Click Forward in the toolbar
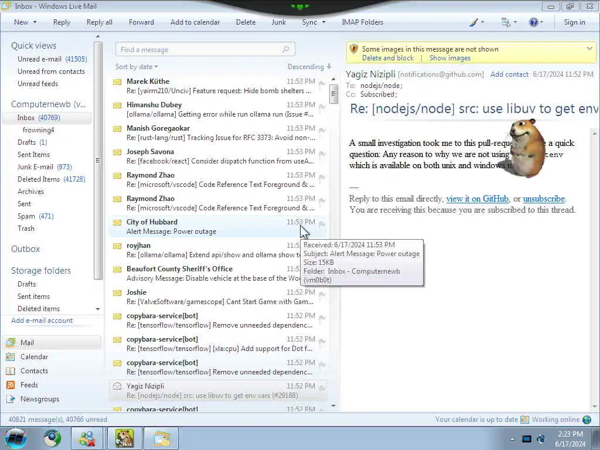600x450 pixels. (x=141, y=22)
